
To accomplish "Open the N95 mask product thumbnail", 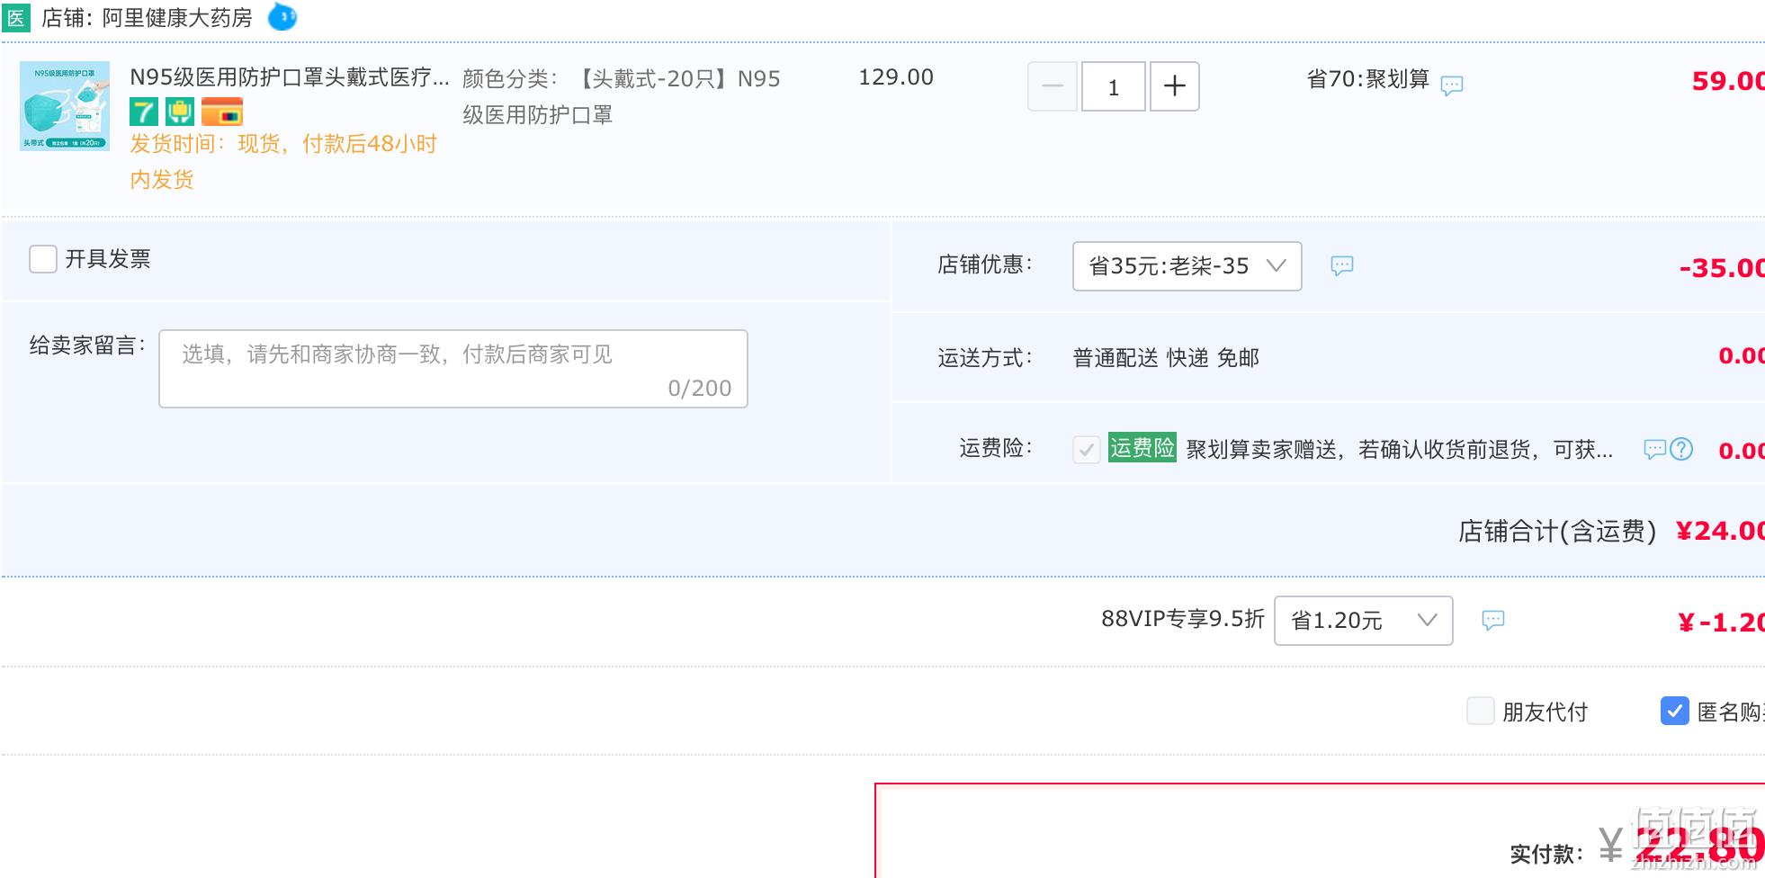I will [x=65, y=106].
